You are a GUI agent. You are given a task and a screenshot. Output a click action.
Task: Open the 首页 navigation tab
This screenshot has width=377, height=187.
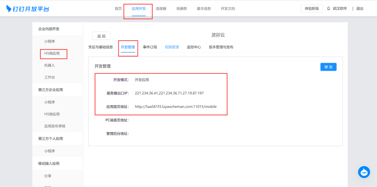click(118, 9)
